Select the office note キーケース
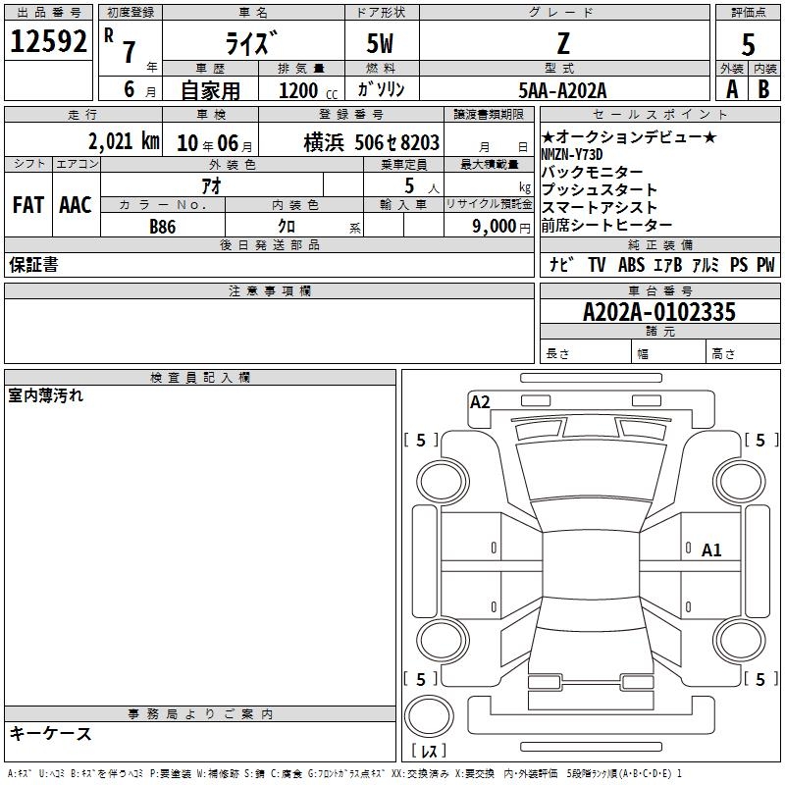The image size is (785, 785). coord(51,733)
